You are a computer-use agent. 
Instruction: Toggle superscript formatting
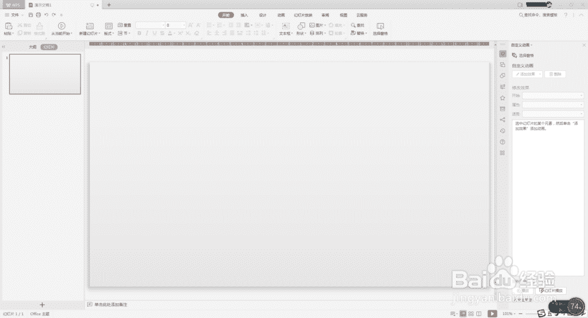tap(180, 33)
